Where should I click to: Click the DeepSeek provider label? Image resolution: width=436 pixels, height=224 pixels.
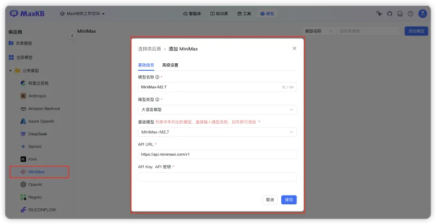tap(38, 134)
